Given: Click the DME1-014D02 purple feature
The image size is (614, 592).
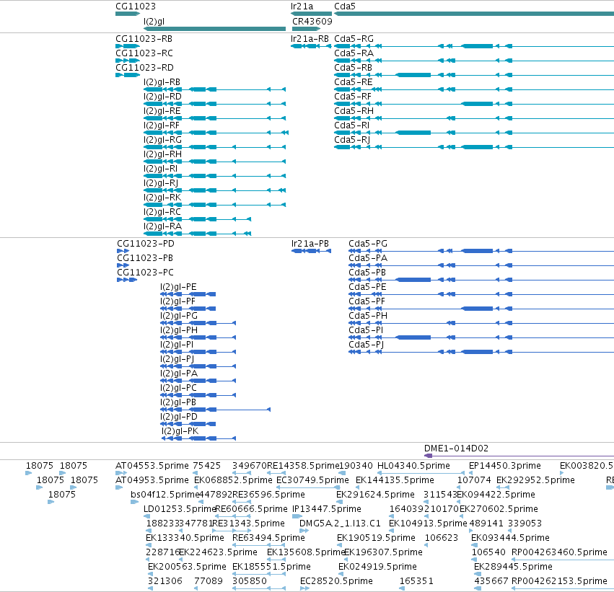Looking at the screenshot, I should tap(519, 456).
